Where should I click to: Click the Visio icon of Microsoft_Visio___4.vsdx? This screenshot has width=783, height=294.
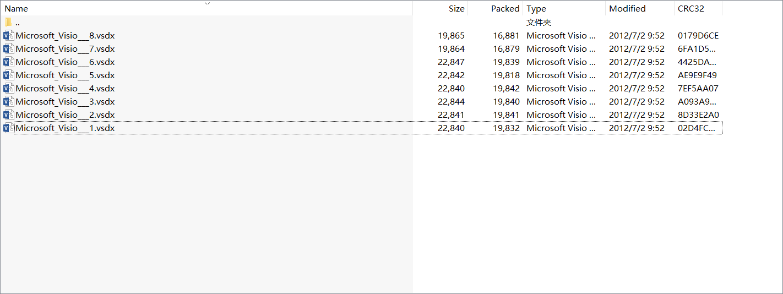[8, 88]
